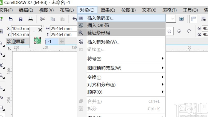The height and width of the screenshot is (117, 208).
Task: Open the 文本(X) menu
Action: (149, 10)
